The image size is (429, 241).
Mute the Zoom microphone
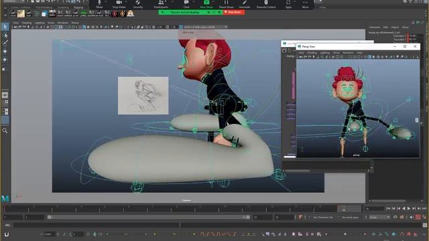tap(99, 4)
